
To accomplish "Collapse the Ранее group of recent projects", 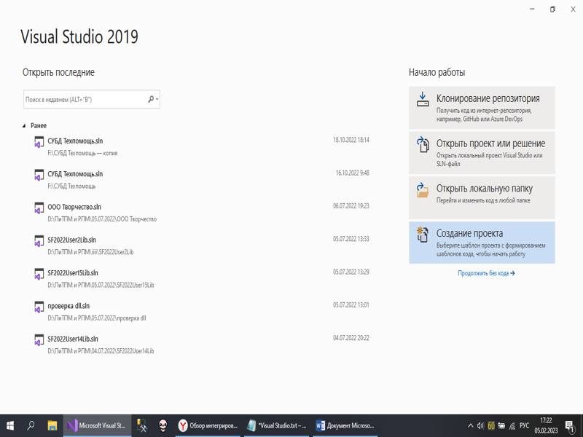I will point(24,126).
